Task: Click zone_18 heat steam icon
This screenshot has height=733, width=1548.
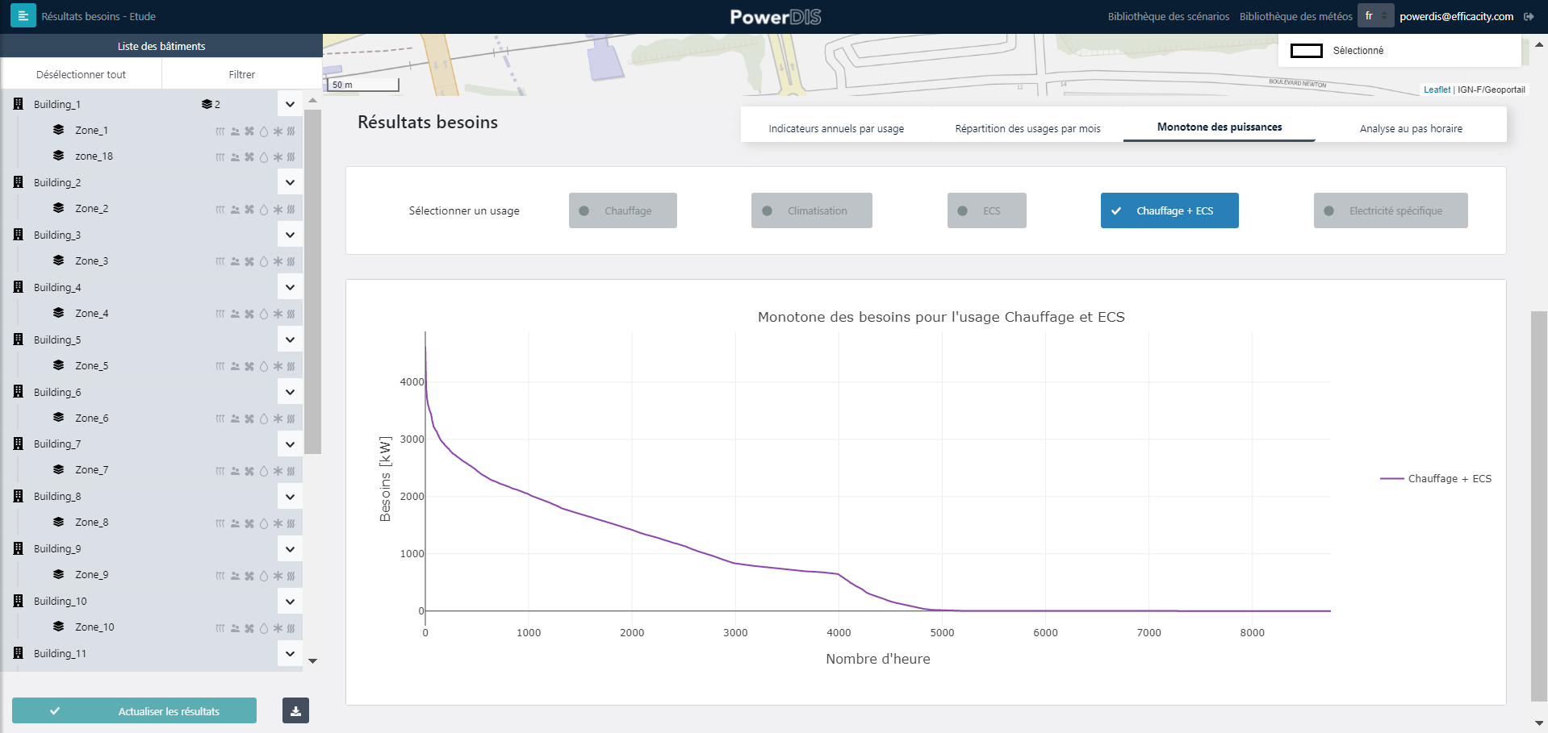Action: pyautogui.click(x=291, y=156)
